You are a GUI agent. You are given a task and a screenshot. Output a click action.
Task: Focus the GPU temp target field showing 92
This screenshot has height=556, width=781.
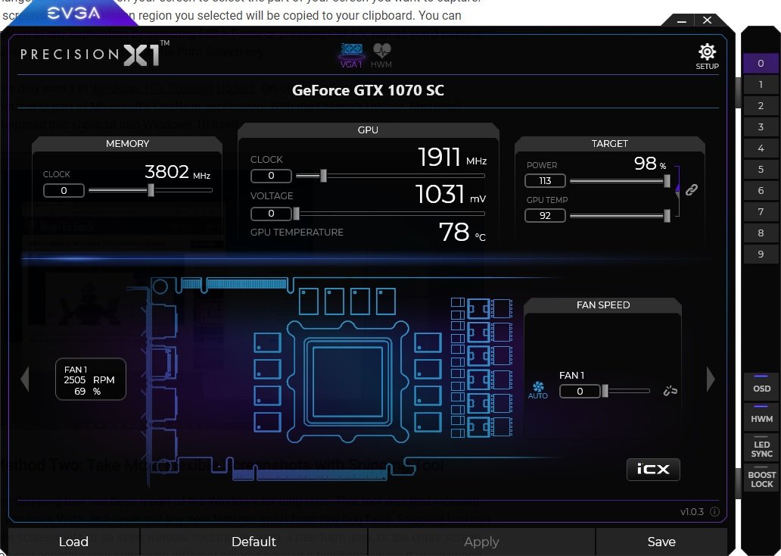(x=545, y=215)
